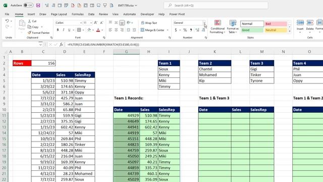Image resolution: width=323 pixels, height=182 pixels.
Task: Click the Comma Style icon
Action: 191,30
